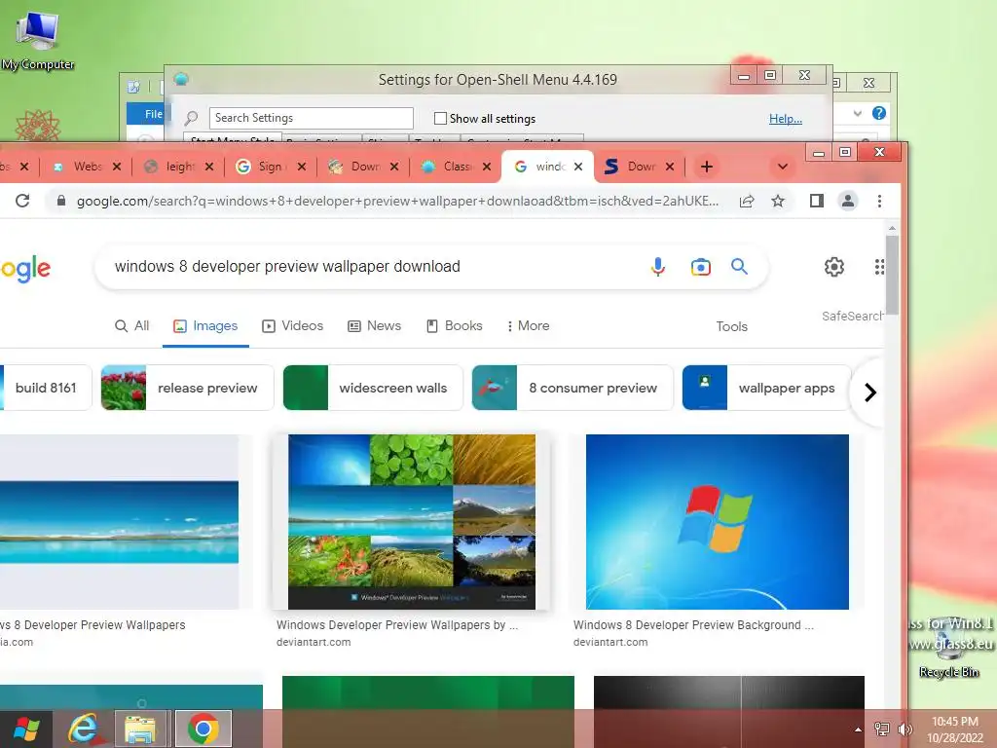The image size is (997, 748).
Task: Filter by '8 consumer preview' chip
Action: pos(572,388)
